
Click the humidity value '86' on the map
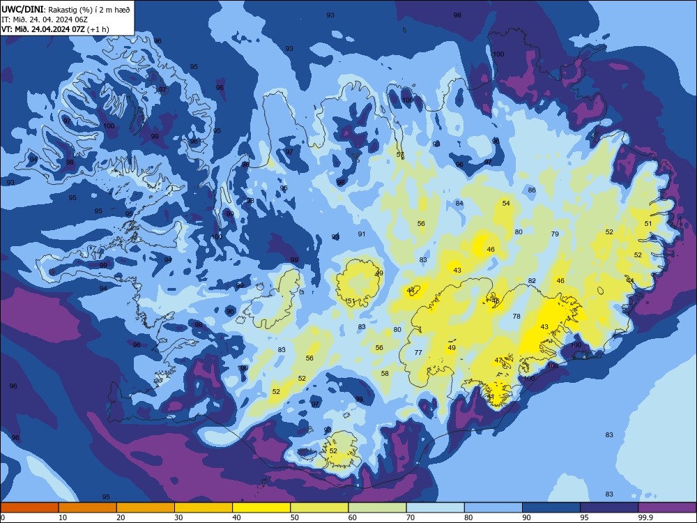532,190
